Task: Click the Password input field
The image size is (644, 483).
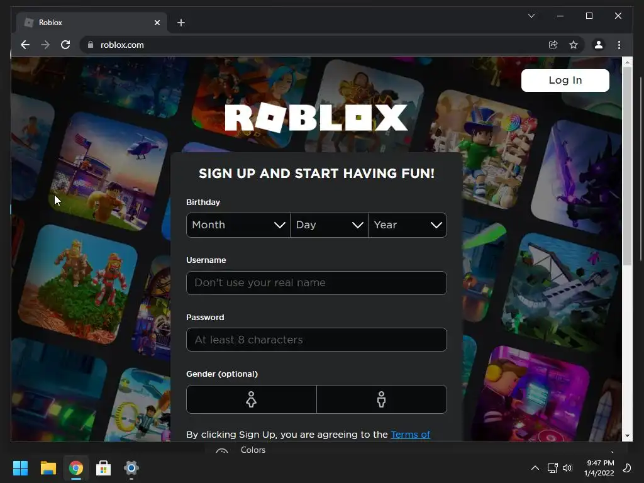Action: click(316, 340)
